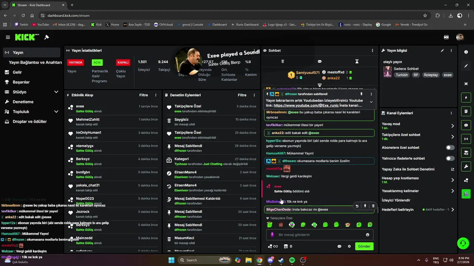Click the chat bubble sidebar icon
This screenshot has height=266, width=474.
466,125
